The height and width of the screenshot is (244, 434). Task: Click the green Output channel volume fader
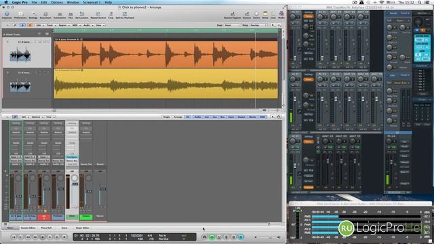point(89,191)
